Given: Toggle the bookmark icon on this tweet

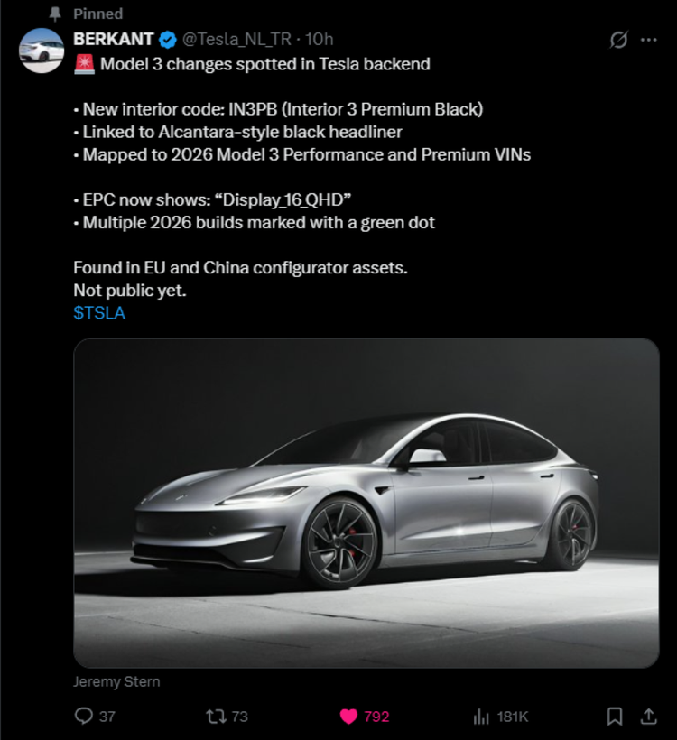Looking at the screenshot, I should click(x=615, y=716).
